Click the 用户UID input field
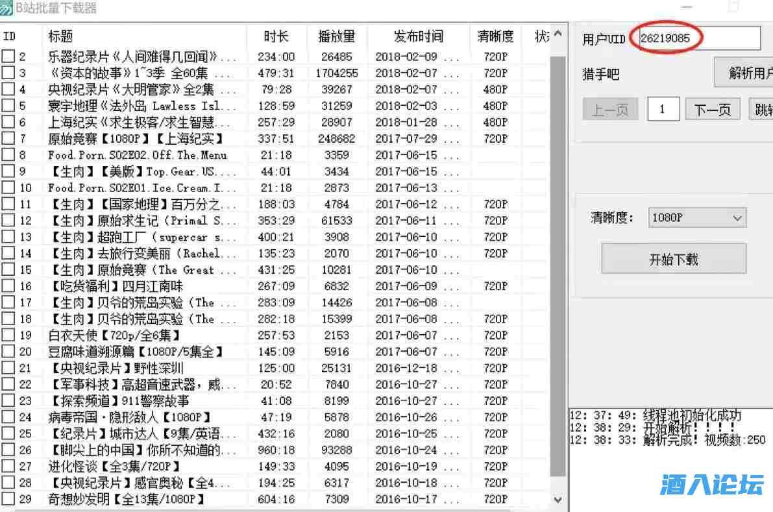Viewport: 773px width, 512px height. point(698,38)
